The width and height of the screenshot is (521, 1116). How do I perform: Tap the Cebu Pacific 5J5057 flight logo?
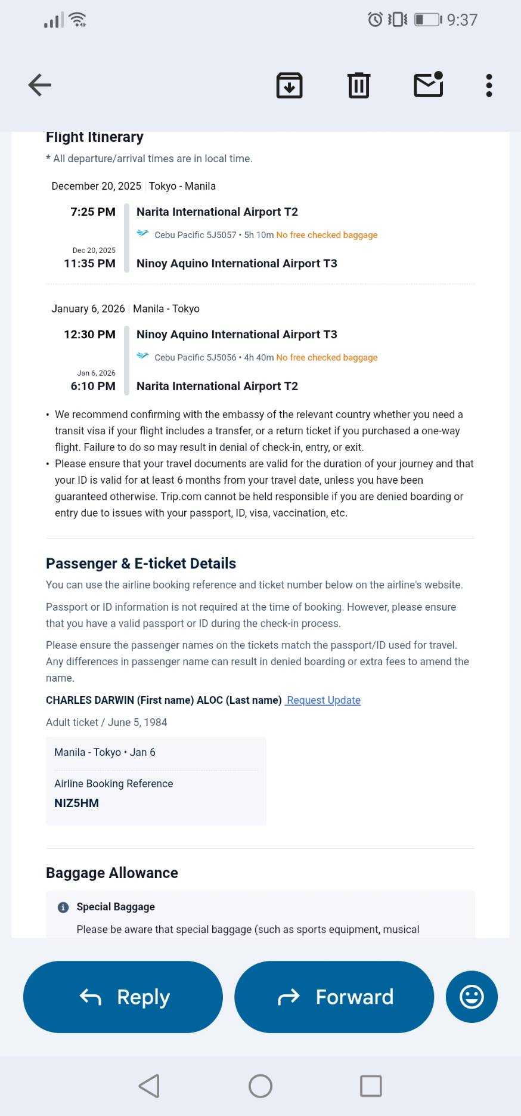coord(142,234)
